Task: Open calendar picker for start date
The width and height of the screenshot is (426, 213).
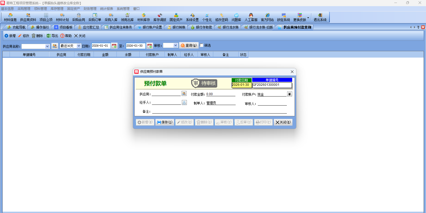Action: click(114, 46)
